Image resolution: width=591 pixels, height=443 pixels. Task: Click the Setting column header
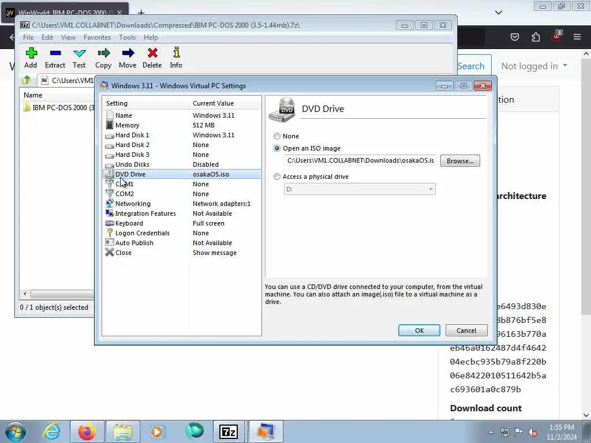pyautogui.click(x=146, y=103)
